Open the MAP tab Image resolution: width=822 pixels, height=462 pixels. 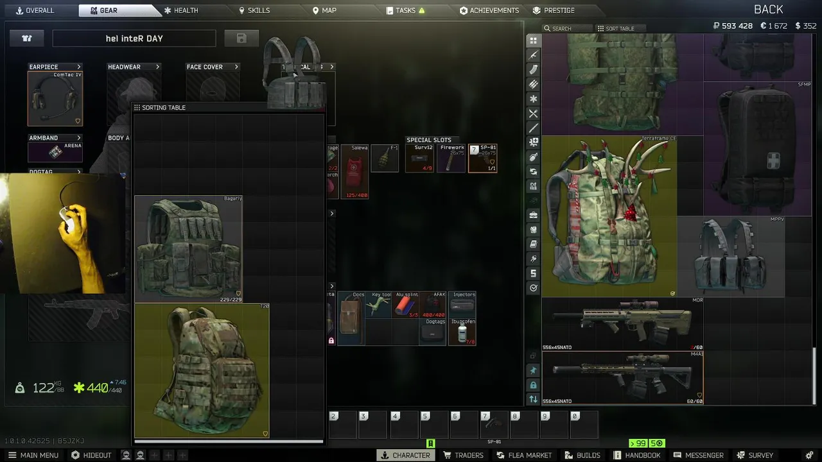[324, 10]
